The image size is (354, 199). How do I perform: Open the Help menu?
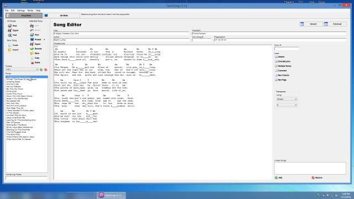coord(38,11)
